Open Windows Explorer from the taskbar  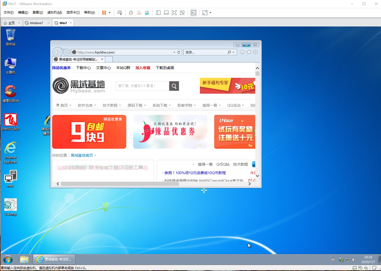point(24,259)
